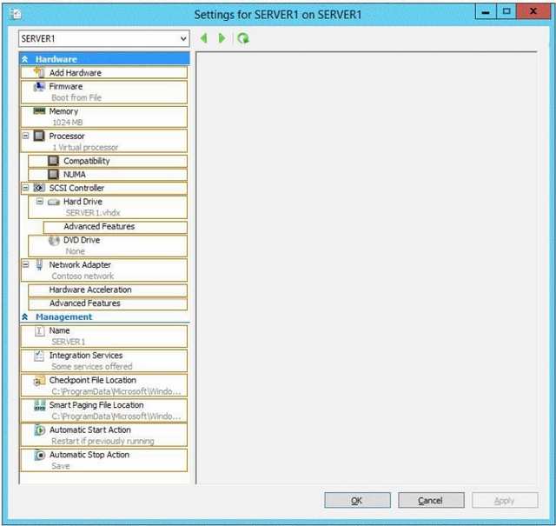Screen dimensions: 556x526
Task: Open the NUMA settings
Action: pos(108,174)
